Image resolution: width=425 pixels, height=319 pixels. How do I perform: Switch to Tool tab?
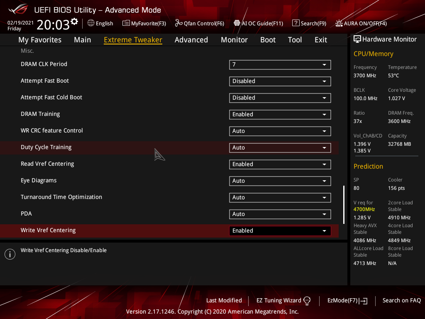[295, 40]
